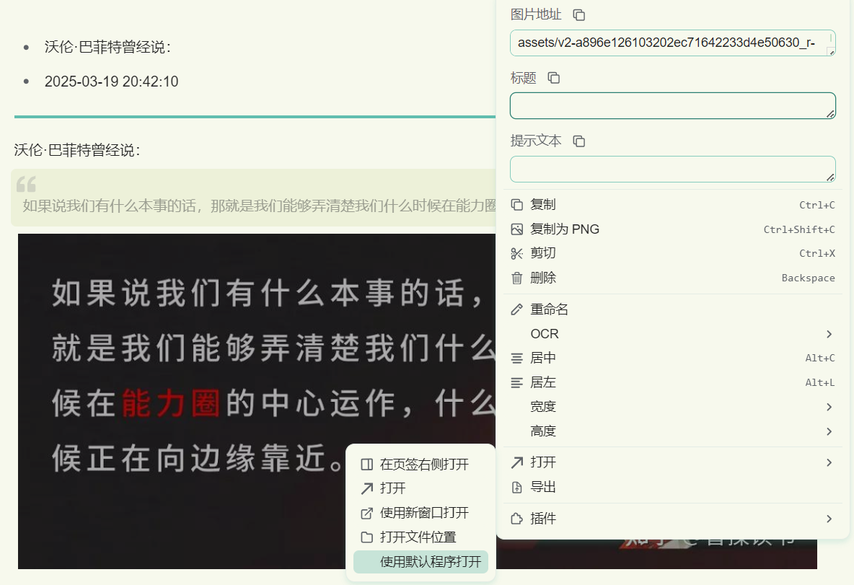The image size is (854, 585).
Task: Click the 复制 icon in the menu
Action: 517,205
